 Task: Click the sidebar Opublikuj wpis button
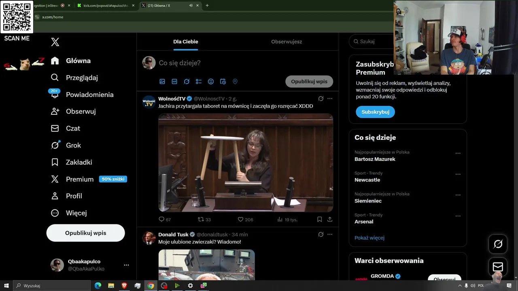pyautogui.click(x=85, y=233)
